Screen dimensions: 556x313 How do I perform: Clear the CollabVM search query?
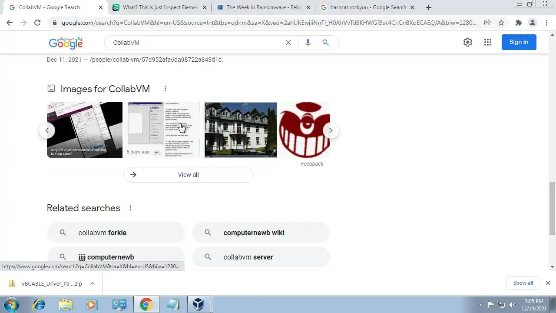tap(288, 43)
